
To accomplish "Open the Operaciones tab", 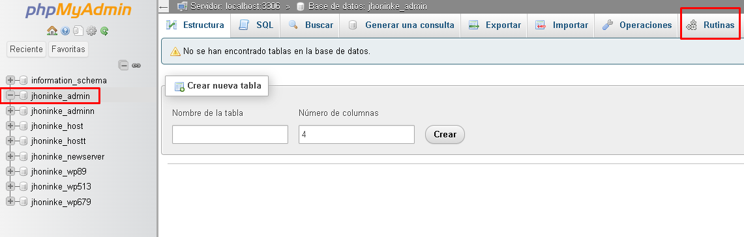I will [637, 25].
